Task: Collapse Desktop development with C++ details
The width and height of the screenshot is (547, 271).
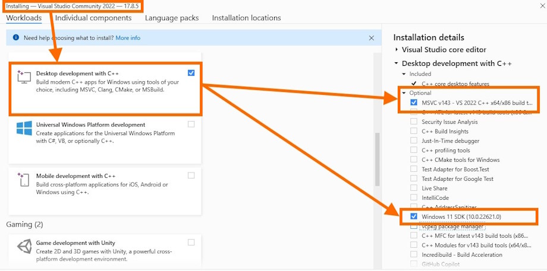Action: [x=397, y=63]
